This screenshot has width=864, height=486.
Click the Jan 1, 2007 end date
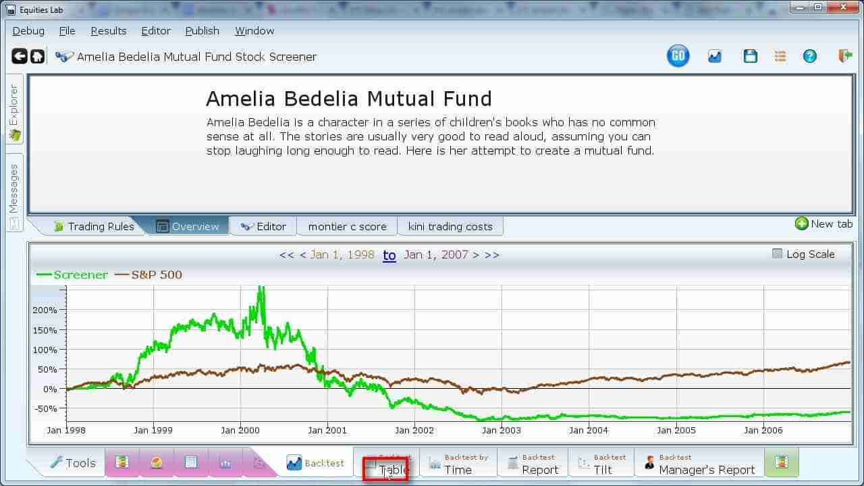pyautogui.click(x=436, y=255)
